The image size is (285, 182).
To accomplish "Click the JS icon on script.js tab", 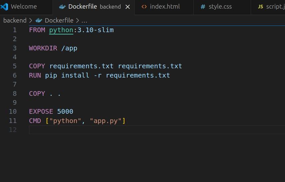I will coord(260,7).
